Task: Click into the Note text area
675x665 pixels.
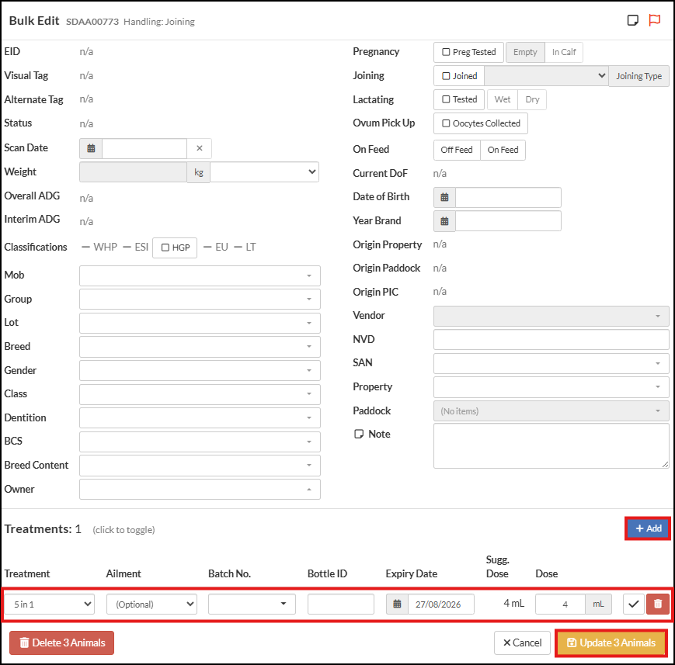Action: [x=551, y=445]
